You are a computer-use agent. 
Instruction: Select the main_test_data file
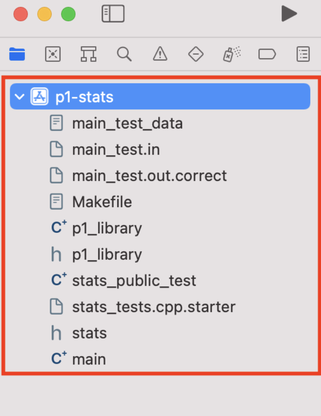pyautogui.click(x=127, y=123)
